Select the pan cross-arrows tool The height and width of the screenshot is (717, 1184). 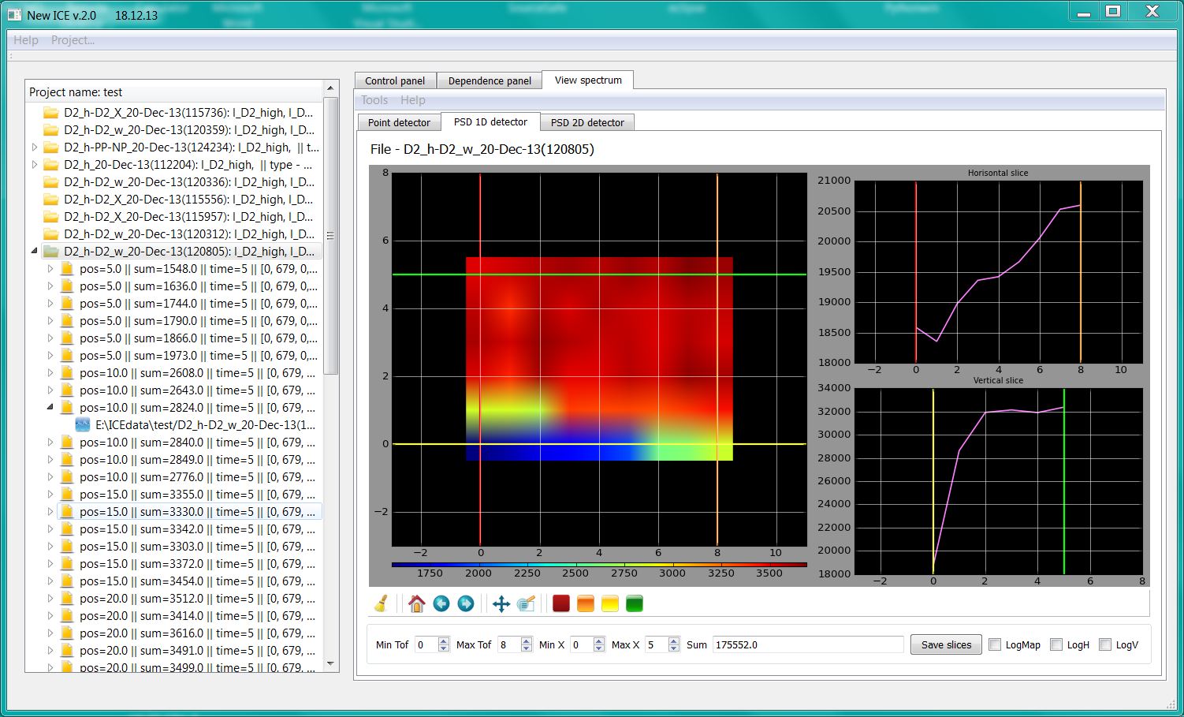pyautogui.click(x=501, y=604)
